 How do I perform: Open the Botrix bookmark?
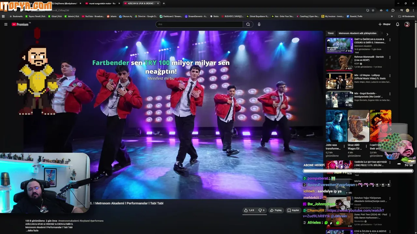point(214,16)
